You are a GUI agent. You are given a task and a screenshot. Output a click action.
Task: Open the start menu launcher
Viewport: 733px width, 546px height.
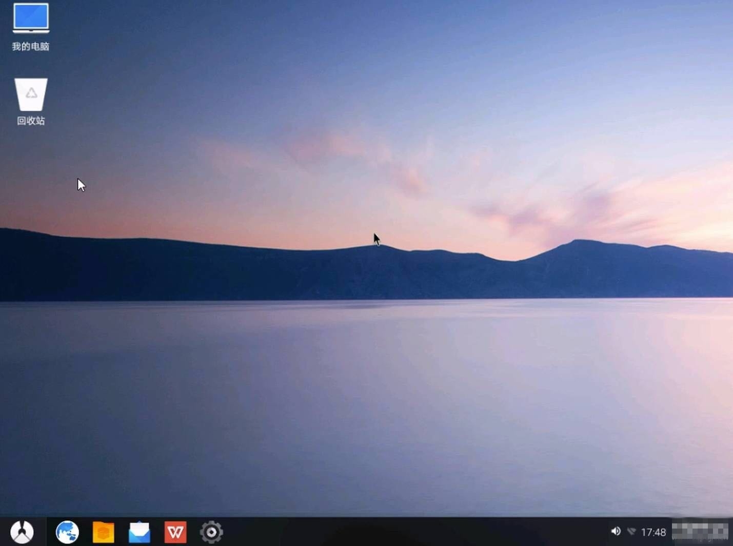click(22, 532)
